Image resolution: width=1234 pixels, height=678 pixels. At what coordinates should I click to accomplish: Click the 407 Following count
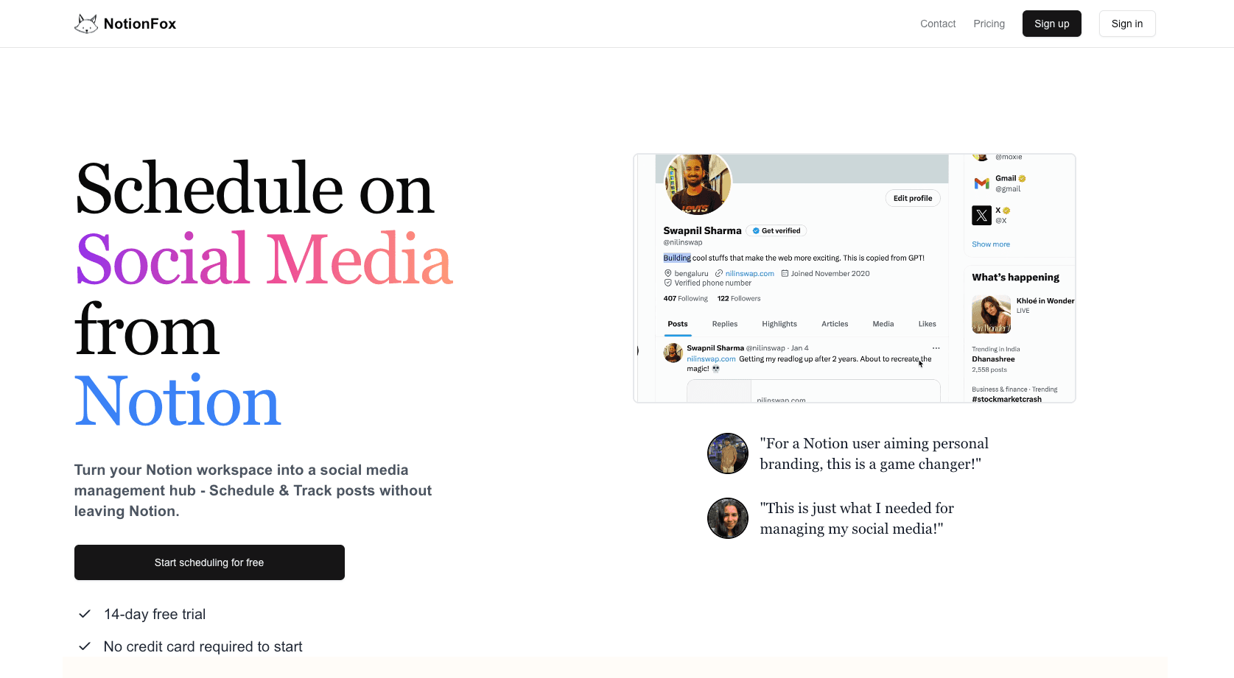tap(685, 299)
